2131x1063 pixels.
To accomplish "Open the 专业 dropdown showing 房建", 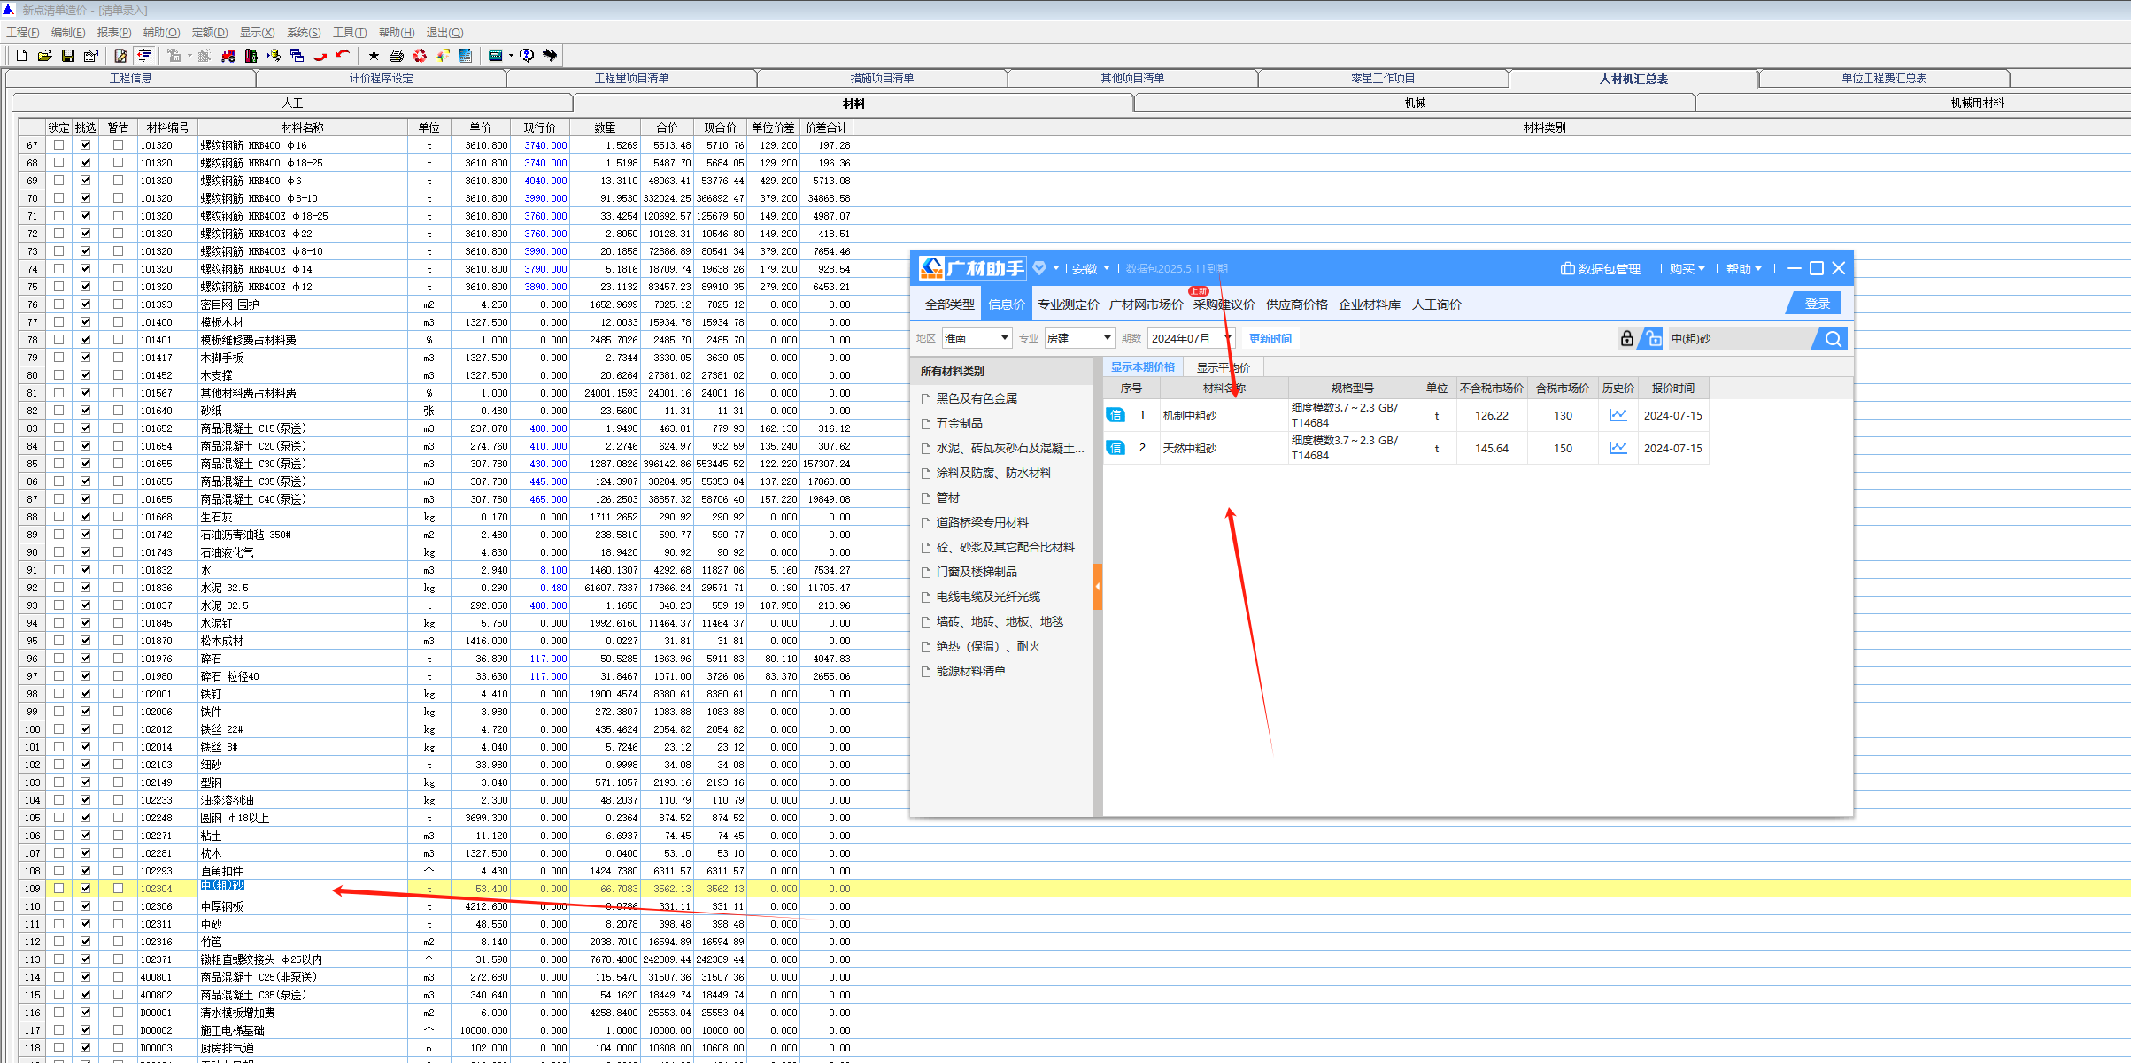I will pyautogui.click(x=1078, y=338).
